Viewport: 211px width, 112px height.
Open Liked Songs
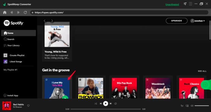point(13,62)
